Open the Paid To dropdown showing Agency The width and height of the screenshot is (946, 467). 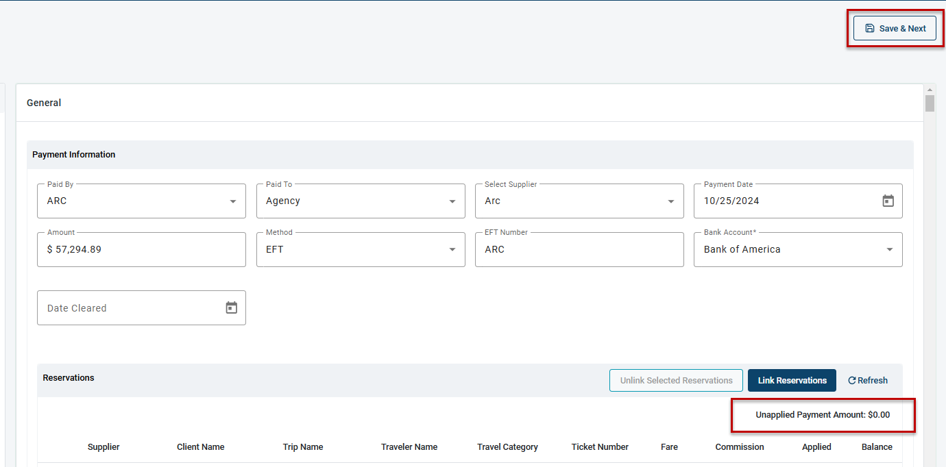click(x=452, y=201)
